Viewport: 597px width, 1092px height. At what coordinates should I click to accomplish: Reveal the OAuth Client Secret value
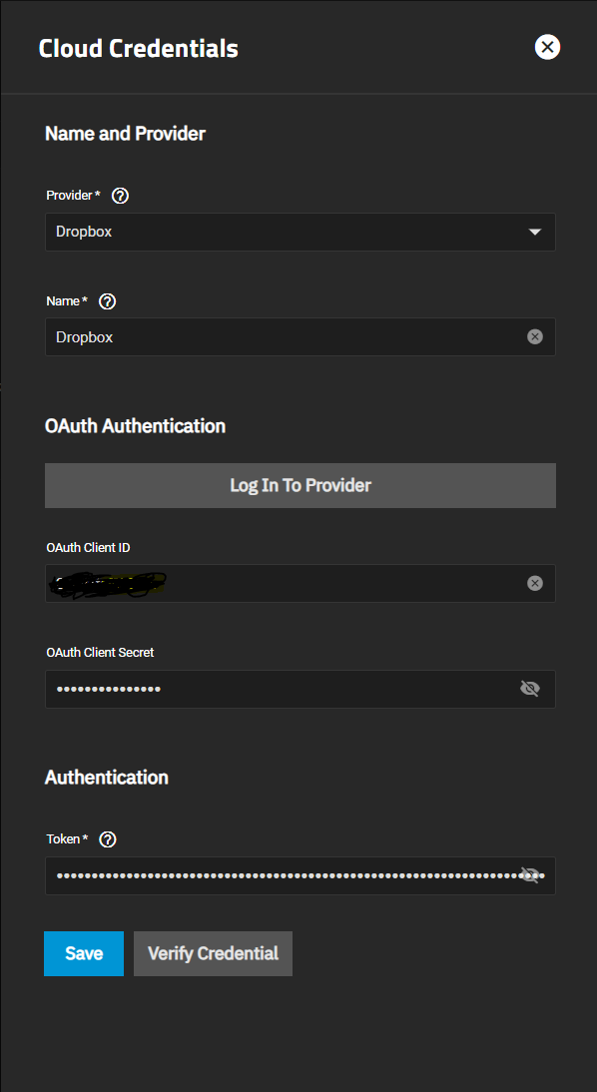[530, 689]
